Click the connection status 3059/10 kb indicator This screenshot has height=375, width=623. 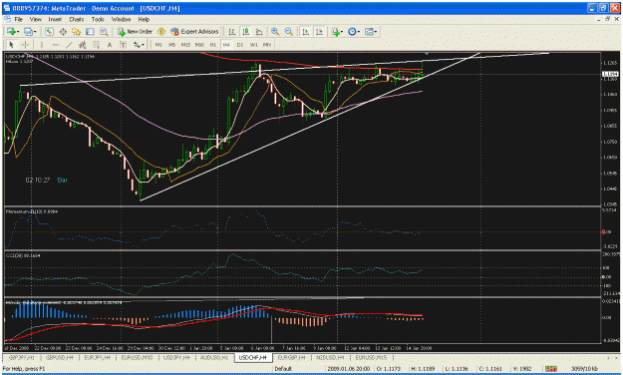pos(584,369)
